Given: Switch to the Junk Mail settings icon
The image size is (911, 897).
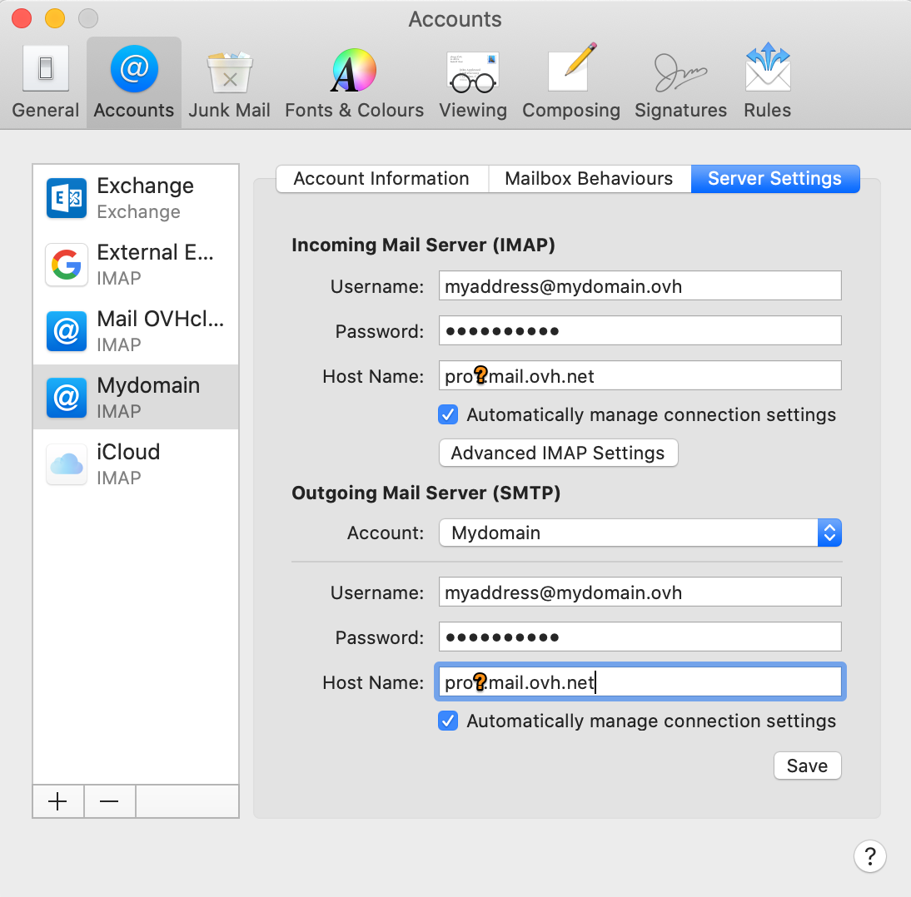Looking at the screenshot, I should [229, 81].
